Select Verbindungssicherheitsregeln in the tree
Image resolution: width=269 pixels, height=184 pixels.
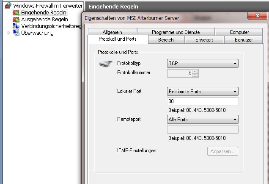pos(51,26)
